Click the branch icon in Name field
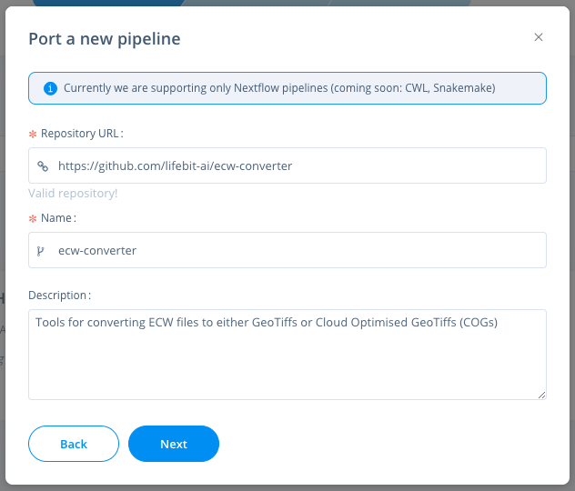 click(x=42, y=250)
